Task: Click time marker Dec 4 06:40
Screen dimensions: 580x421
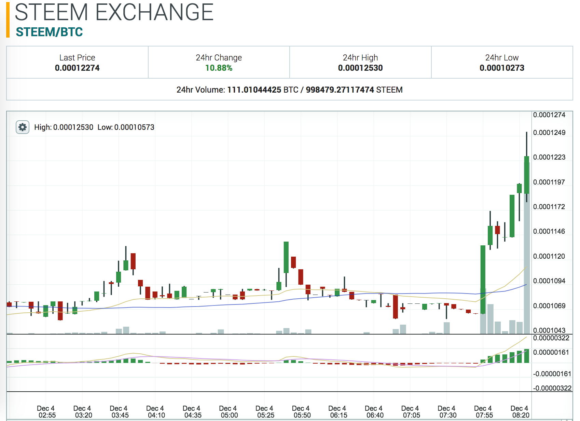Action: tap(374, 412)
